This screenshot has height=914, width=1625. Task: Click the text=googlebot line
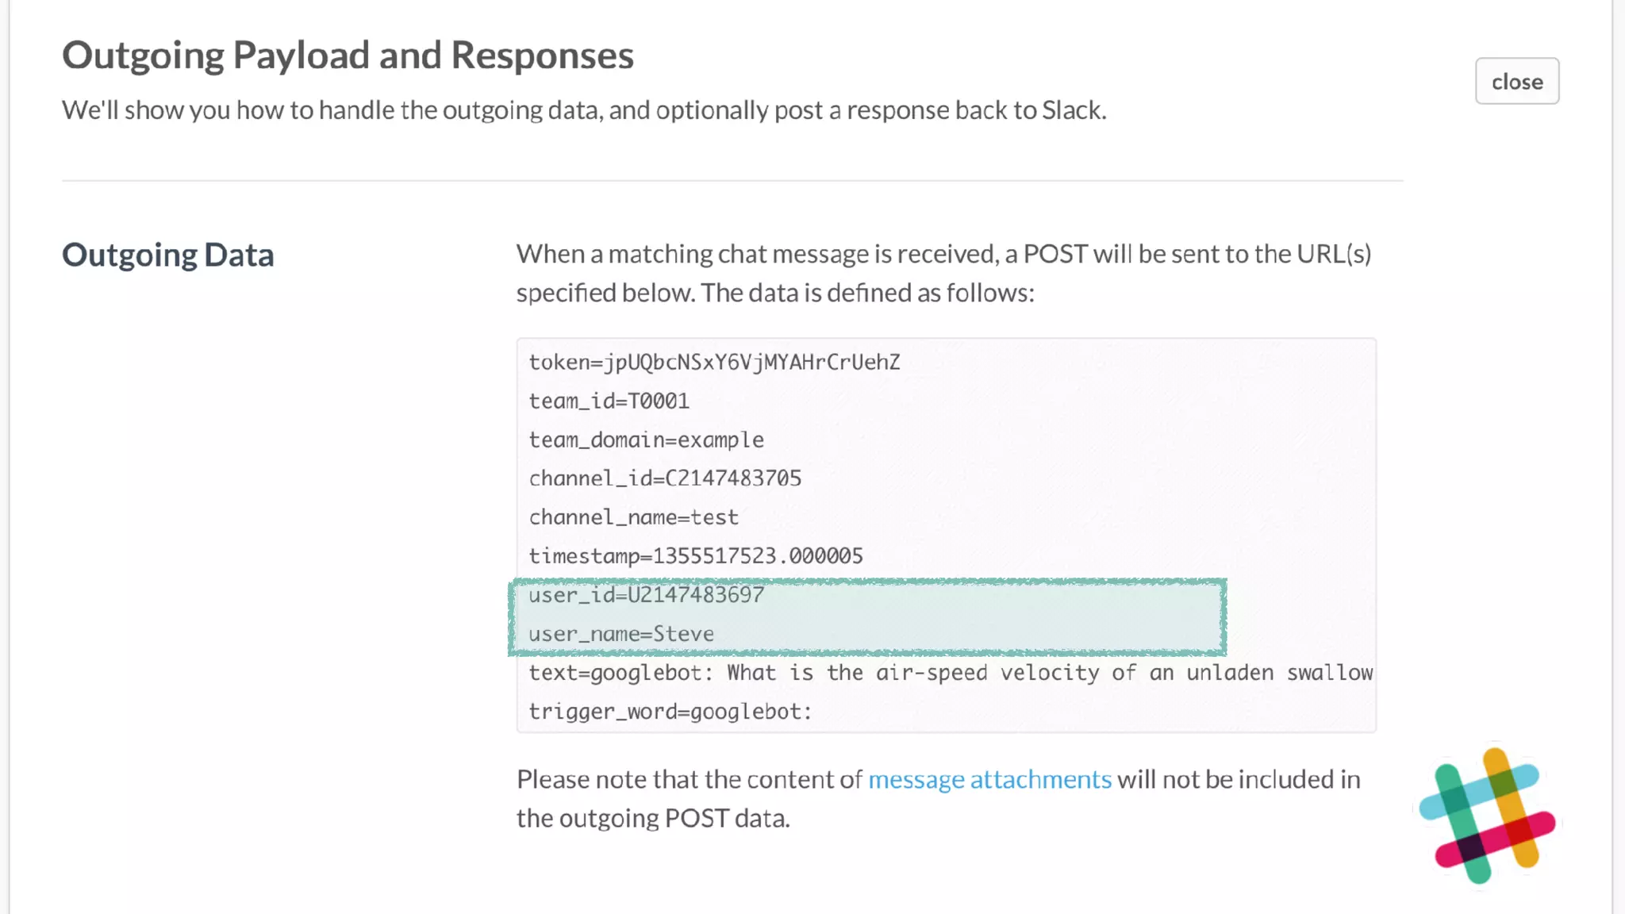pyautogui.click(x=950, y=673)
